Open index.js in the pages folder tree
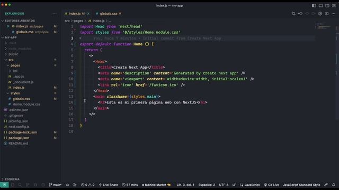Screen dimensions: 339x190 tap(19, 88)
